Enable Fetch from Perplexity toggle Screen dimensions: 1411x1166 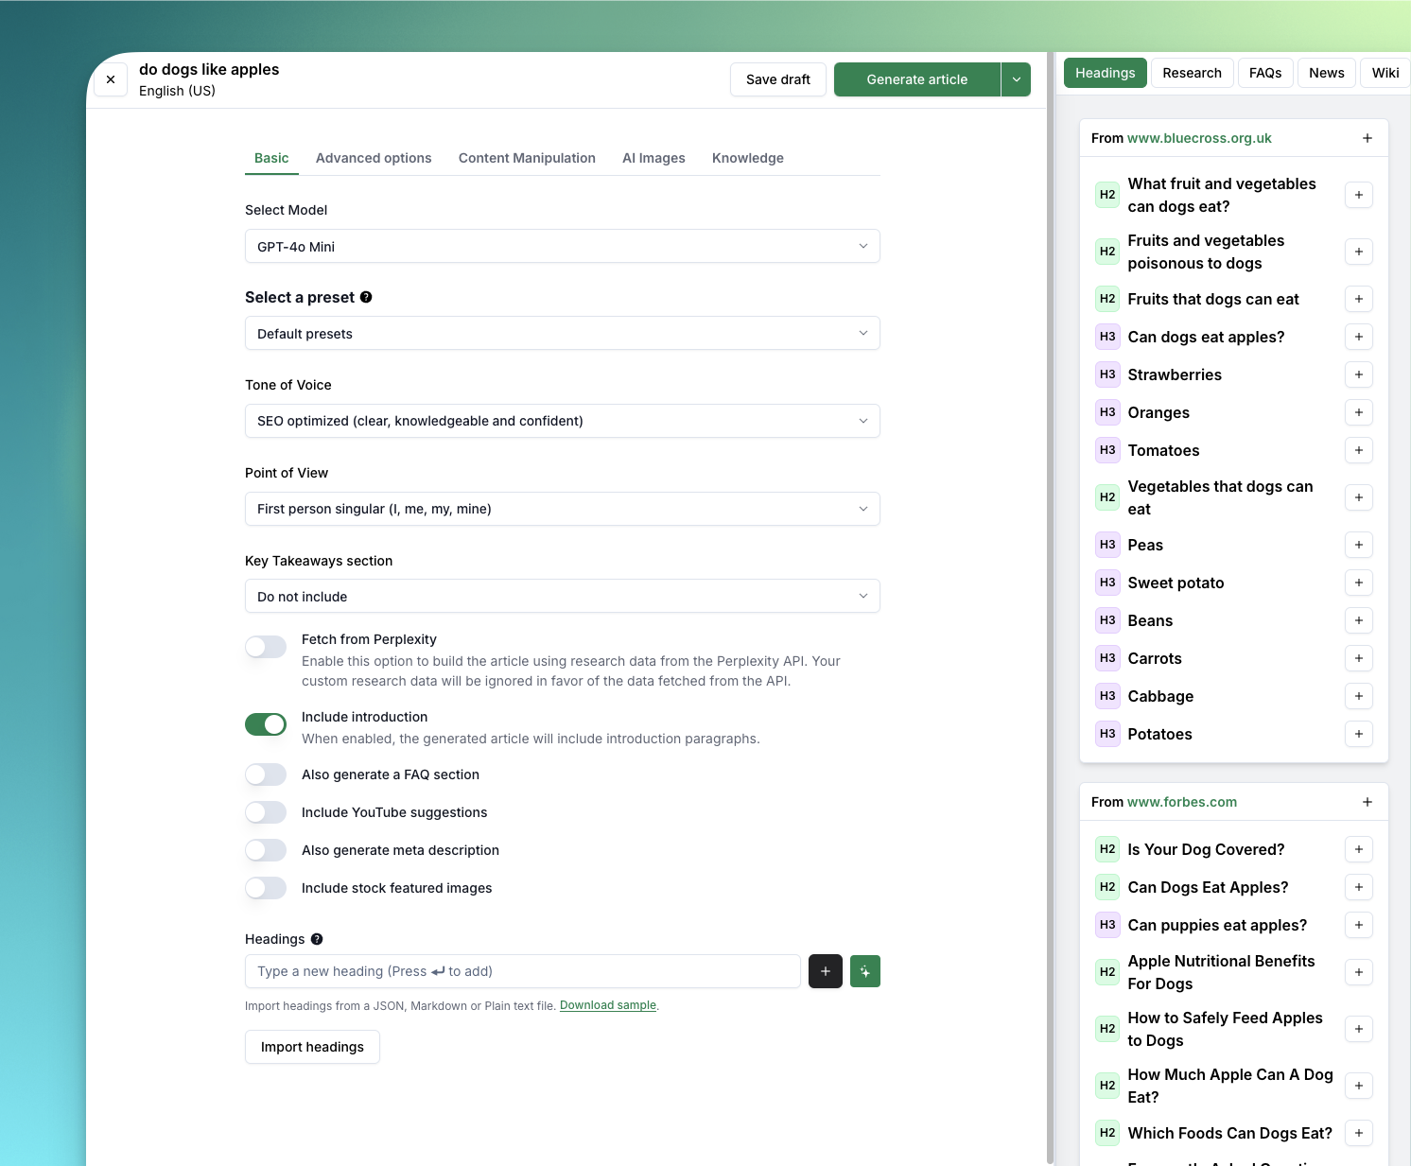click(266, 647)
